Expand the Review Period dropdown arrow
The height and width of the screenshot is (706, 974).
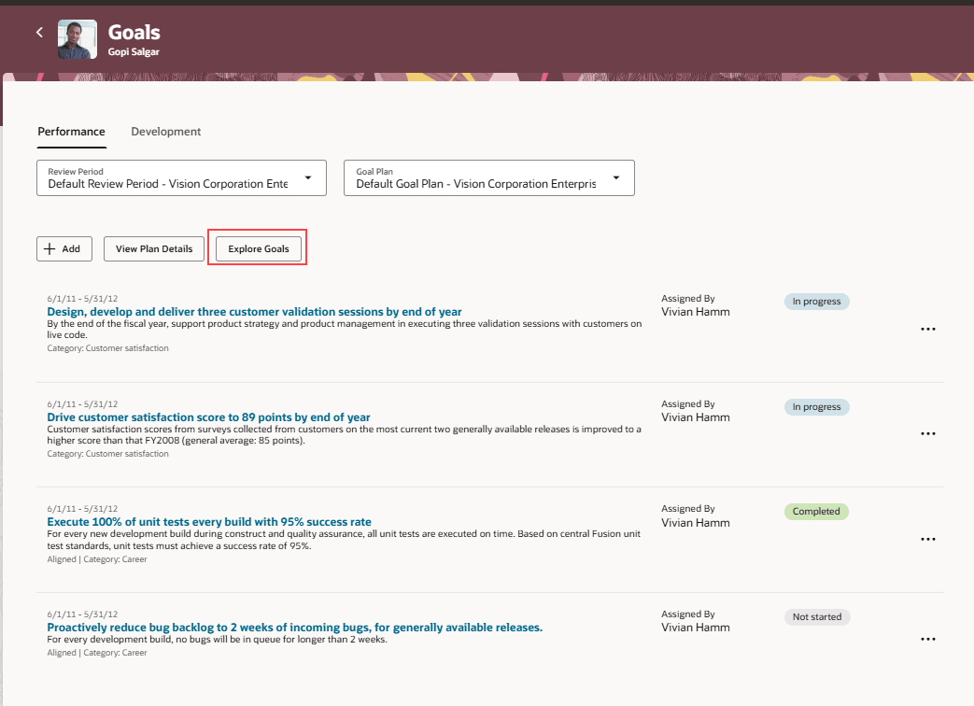pyautogui.click(x=308, y=177)
